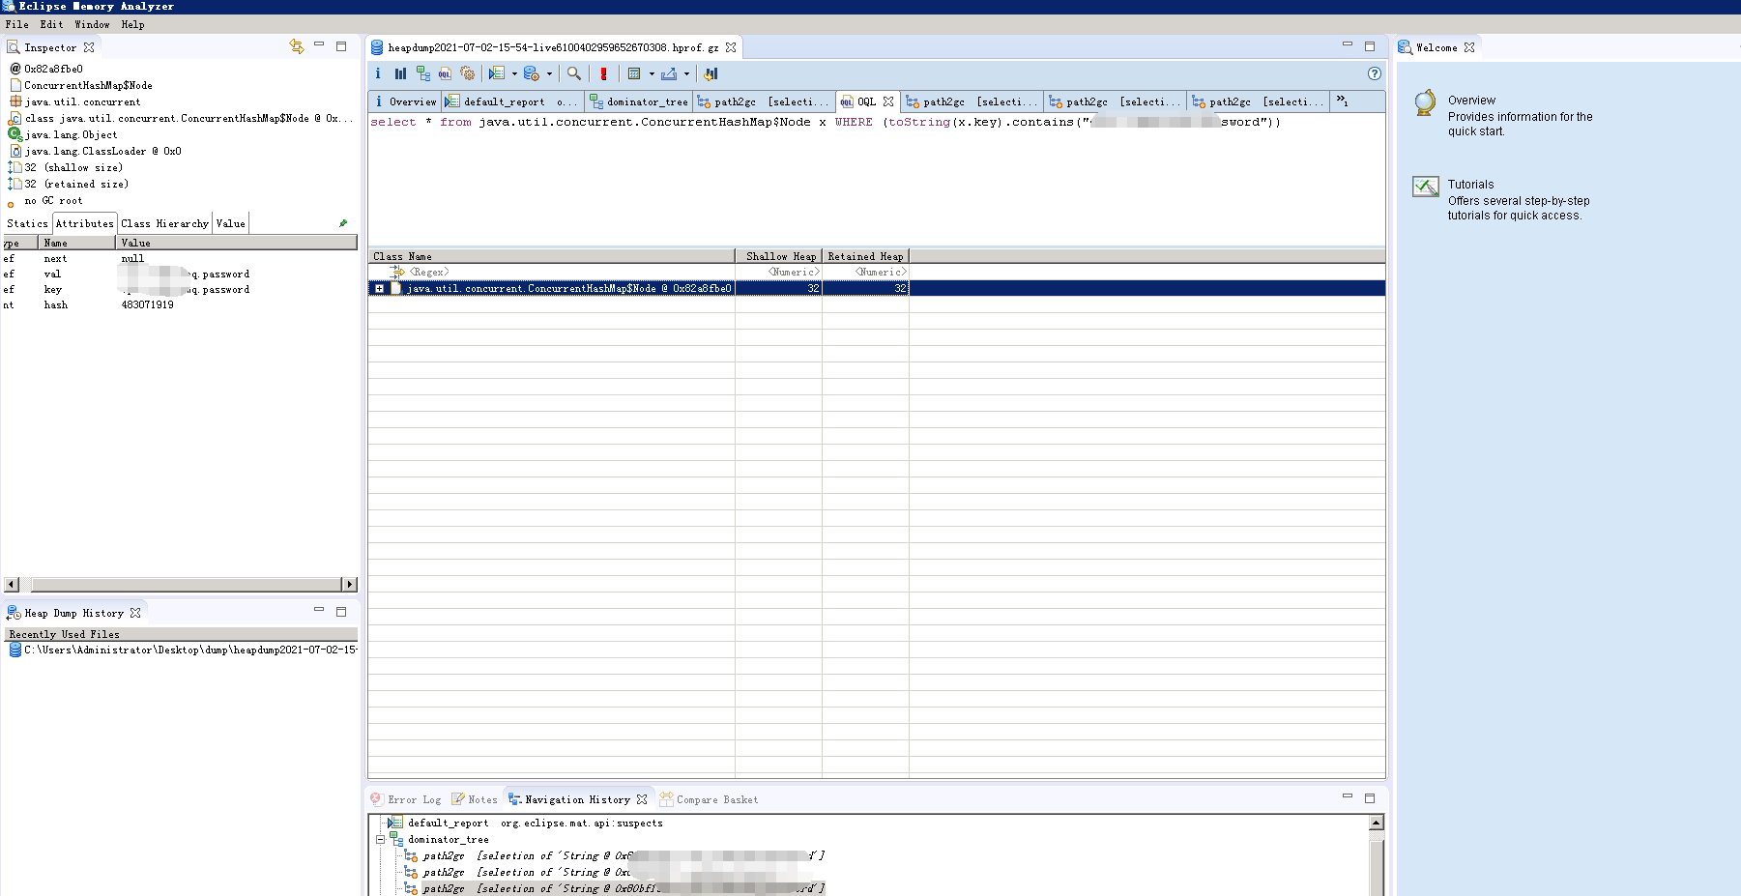Open the Compare Basket tab
Image resolution: width=1741 pixels, height=896 pixels.
pyautogui.click(x=709, y=799)
